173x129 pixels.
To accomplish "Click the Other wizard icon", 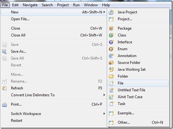I will (111, 122).
